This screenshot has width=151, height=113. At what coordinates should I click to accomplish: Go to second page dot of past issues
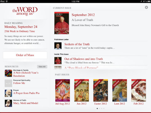(99, 109)
